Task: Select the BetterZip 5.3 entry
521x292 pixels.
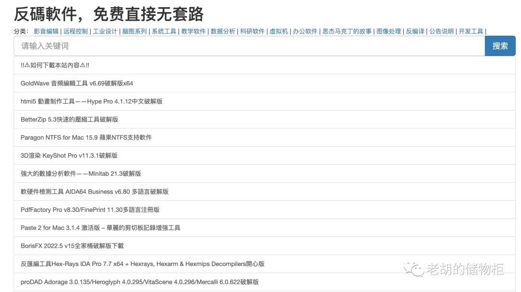Action: 264,119
